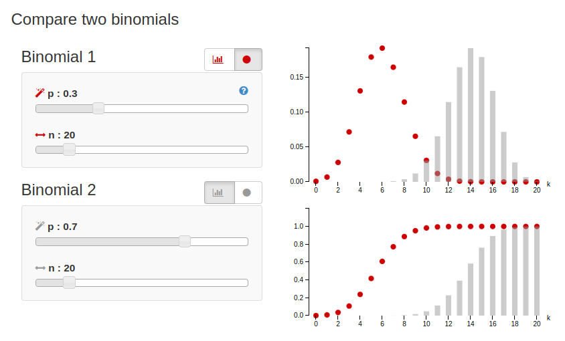Select bar chart display for Binomial 2
The image size is (565, 341).
click(218, 193)
